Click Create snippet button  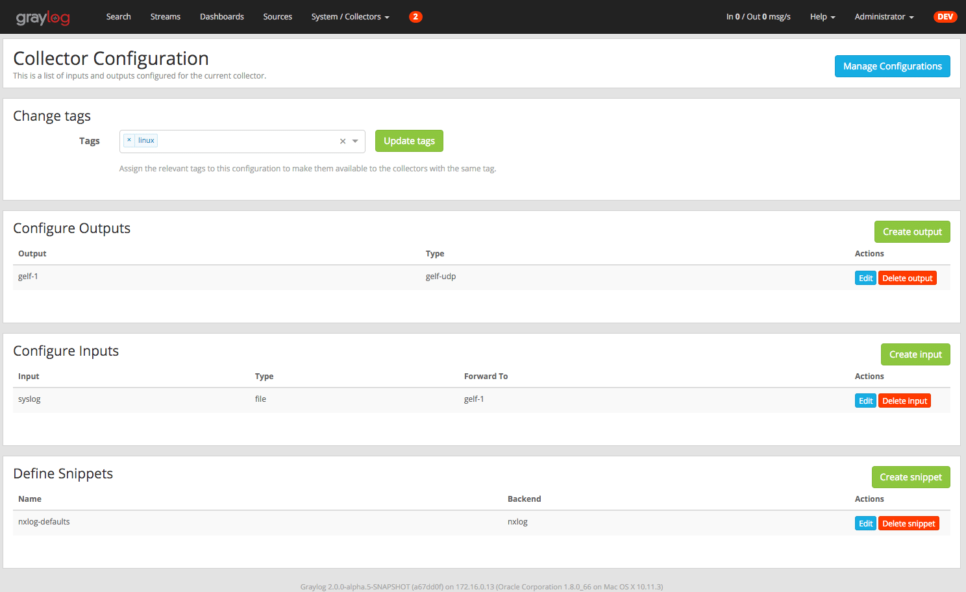click(910, 477)
